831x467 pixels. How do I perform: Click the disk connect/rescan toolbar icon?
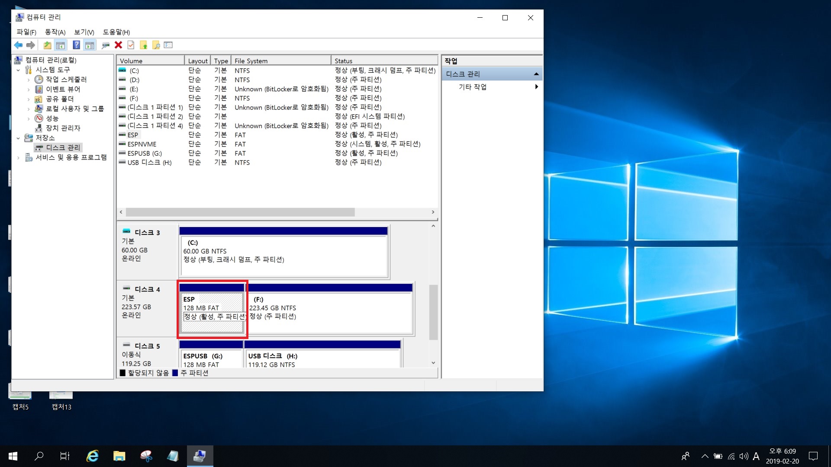[x=105, y=45]
